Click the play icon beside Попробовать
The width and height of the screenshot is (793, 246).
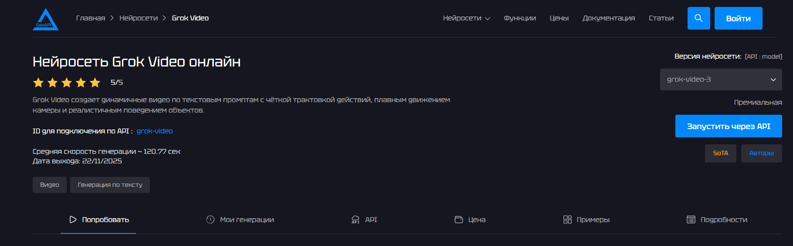coord(73,219)
